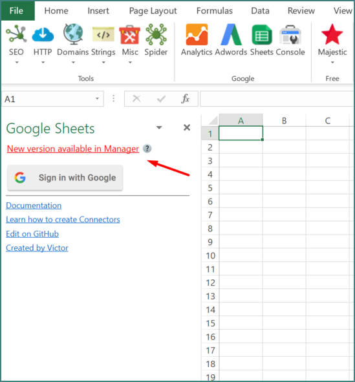Expand the SEO dropdown arrow
This screenshot has height=382, width=355.
(x=17, y=63)
